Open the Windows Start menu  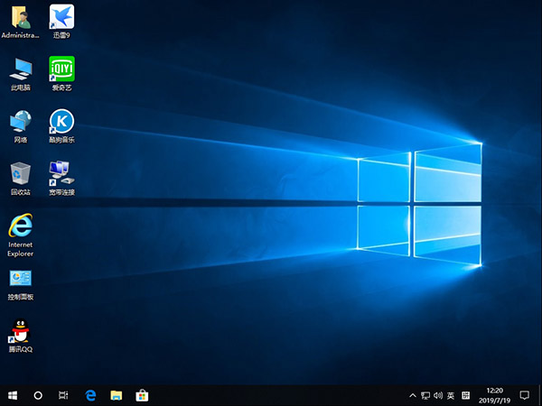(13, 395)
